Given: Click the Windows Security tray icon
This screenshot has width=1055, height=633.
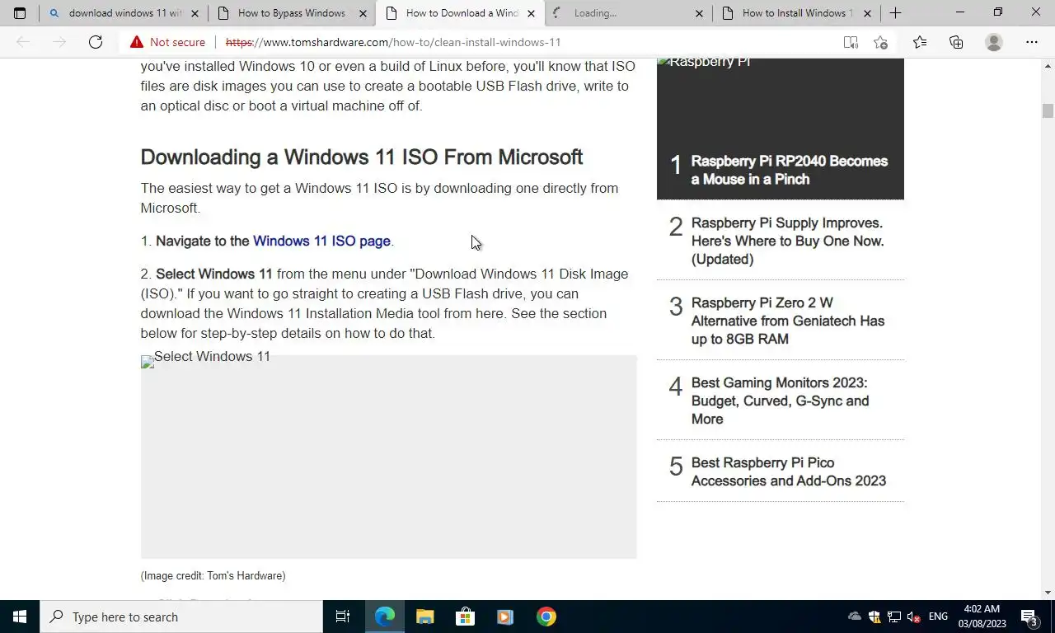Looking at the screenshot, I should (874, 617).
